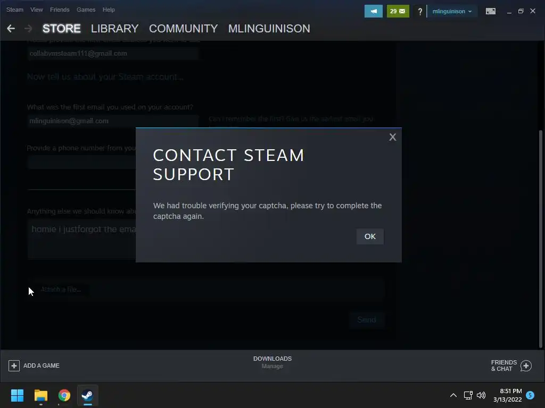
Task: Open the Friends menu
Action: [x=60, y=10]
